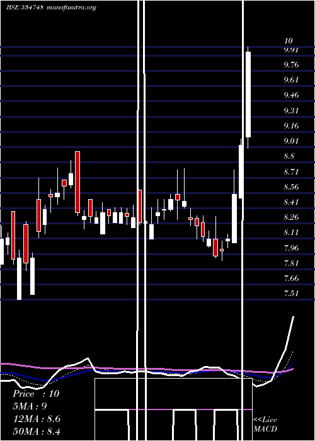Click the price axis label 7.81
315x441 pixels.
291,263
